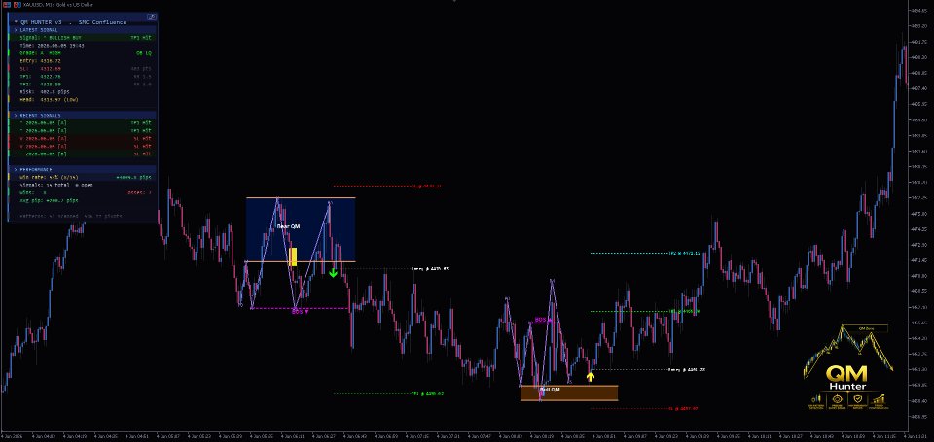Select the green TP1 label below sell setup
The image size is (934, 442).
427,393
